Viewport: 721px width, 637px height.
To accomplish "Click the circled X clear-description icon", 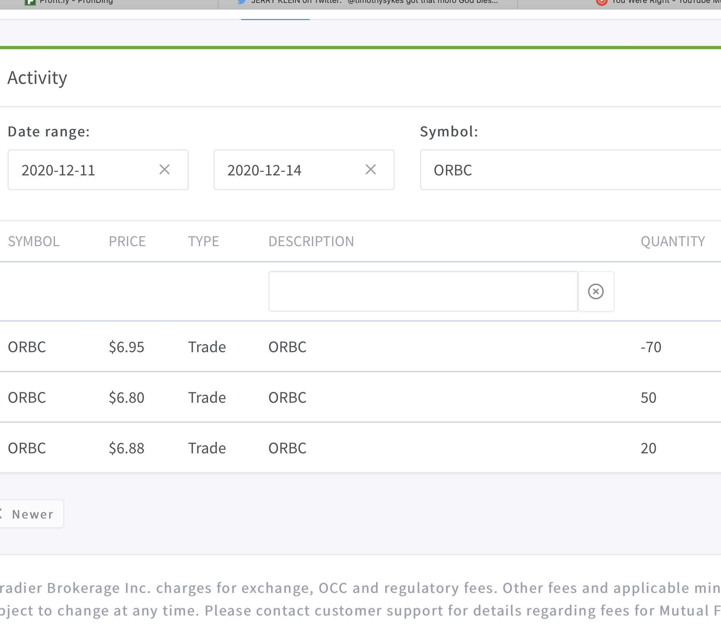I will point(596,291).
